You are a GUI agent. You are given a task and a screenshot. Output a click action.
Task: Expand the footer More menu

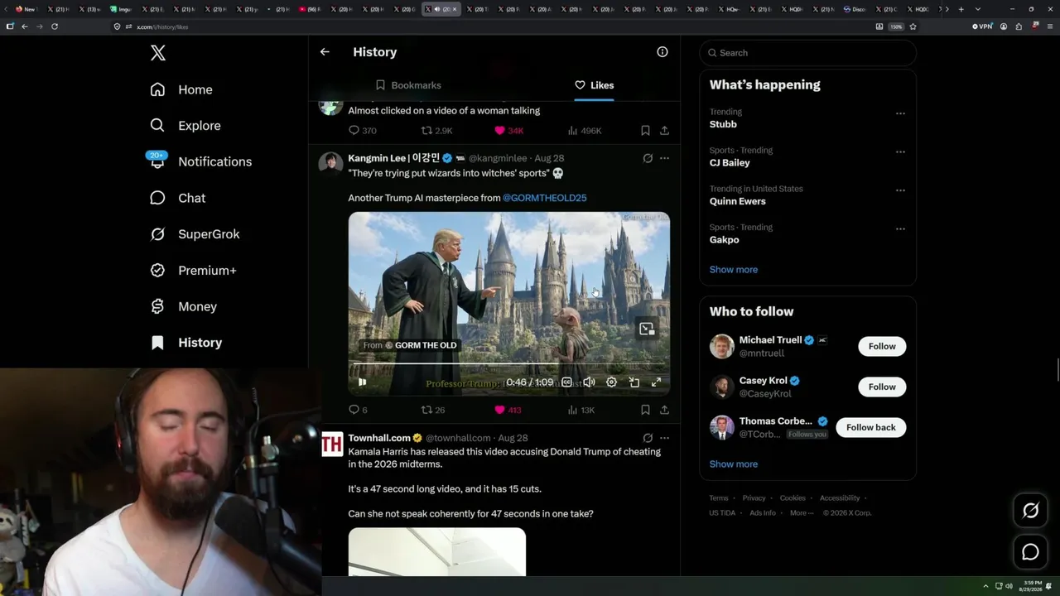click(802, 512)
